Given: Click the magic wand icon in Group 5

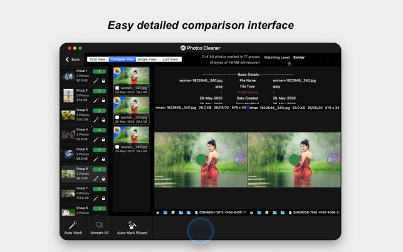Looking at the screenshot, I should click(96, 159).
